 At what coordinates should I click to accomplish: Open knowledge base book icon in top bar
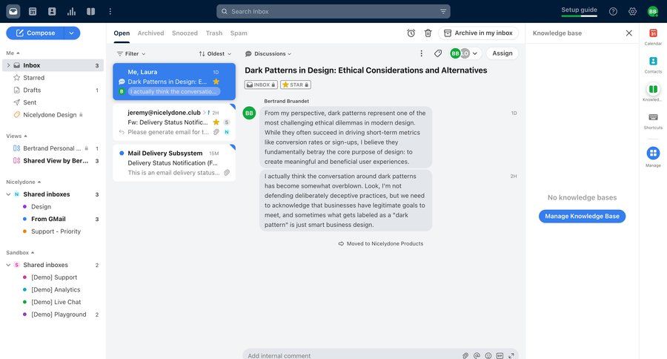coord(91,12)
